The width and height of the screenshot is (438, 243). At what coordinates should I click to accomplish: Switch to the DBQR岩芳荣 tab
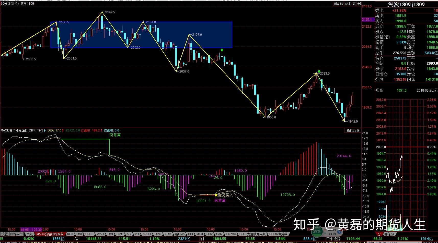[278, 234]
